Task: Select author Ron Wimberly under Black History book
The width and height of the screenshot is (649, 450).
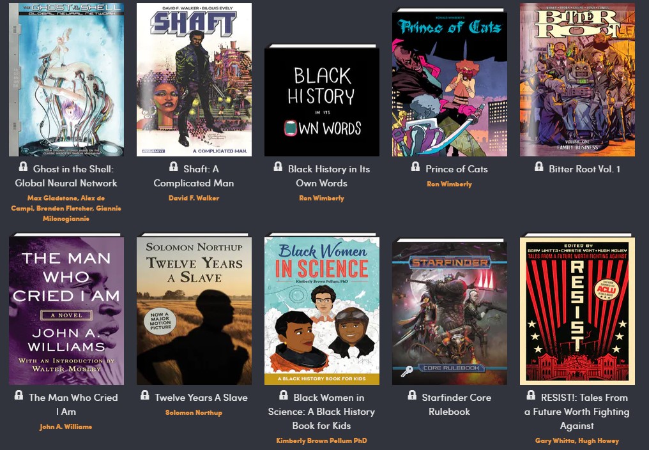Action: tap(321, 197)
